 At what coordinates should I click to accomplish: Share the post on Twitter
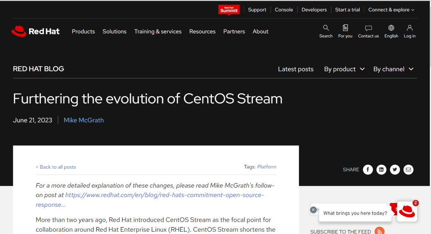tap(395, 170)
